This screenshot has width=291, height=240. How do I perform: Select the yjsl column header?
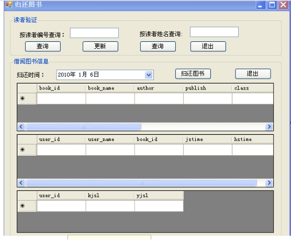coord(159,195)
